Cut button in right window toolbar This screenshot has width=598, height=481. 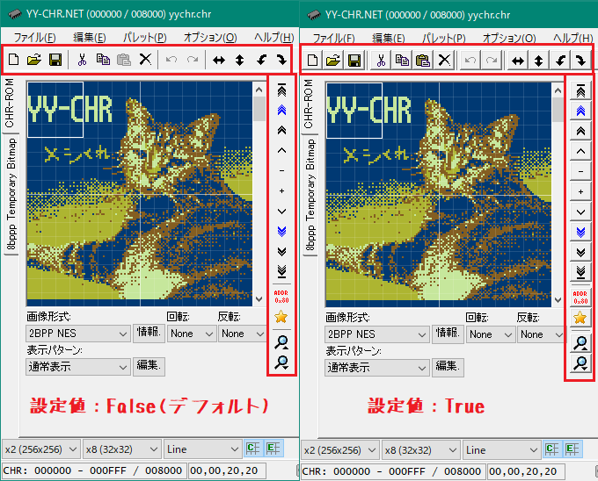click(x=381, y=60)
